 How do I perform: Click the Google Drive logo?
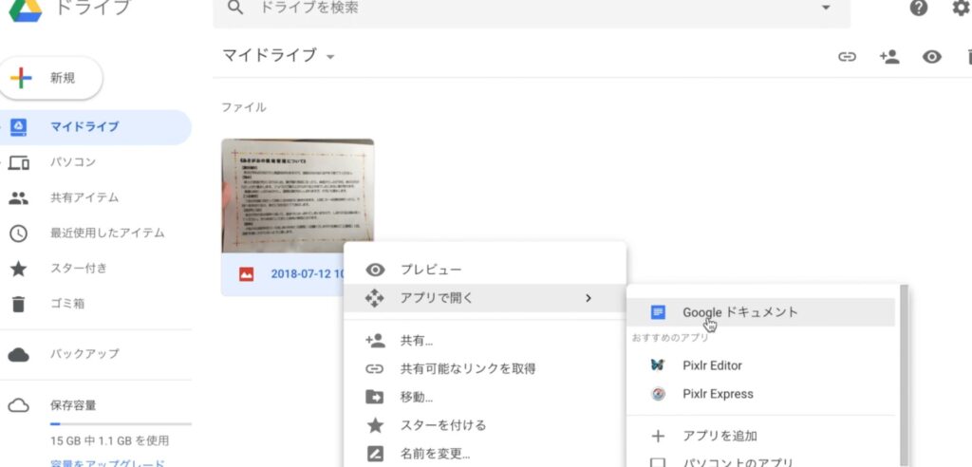tap(26, 9)
